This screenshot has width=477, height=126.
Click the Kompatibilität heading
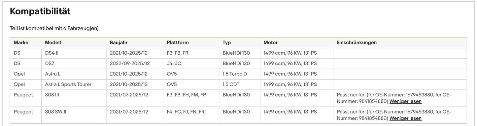[x=40, y=11]
